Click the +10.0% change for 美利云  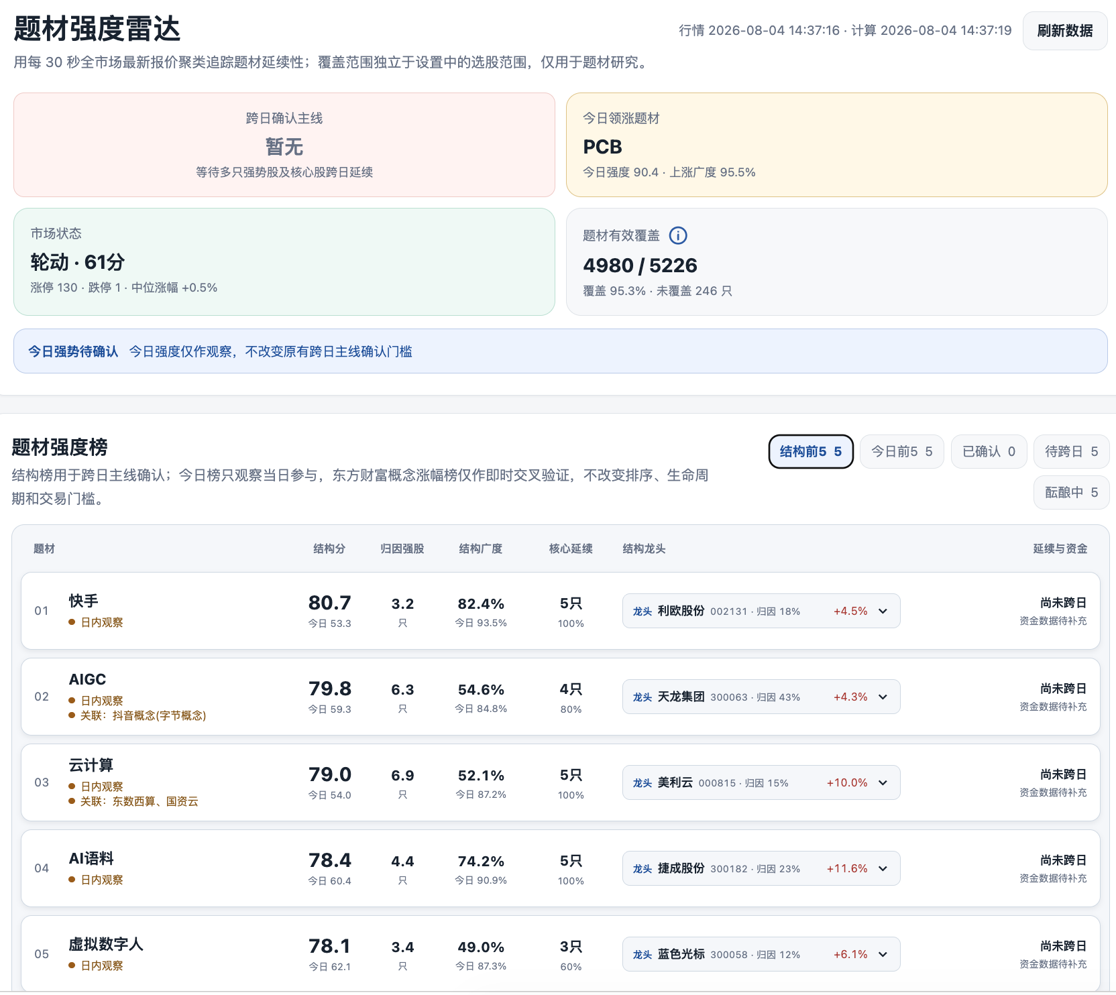[847, 783]
